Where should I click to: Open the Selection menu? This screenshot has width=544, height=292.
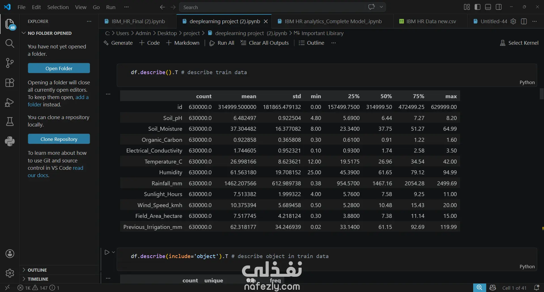click(58, 7)
